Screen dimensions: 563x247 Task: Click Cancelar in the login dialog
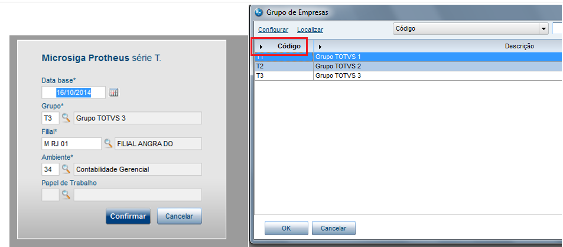[x=179, y=216]
